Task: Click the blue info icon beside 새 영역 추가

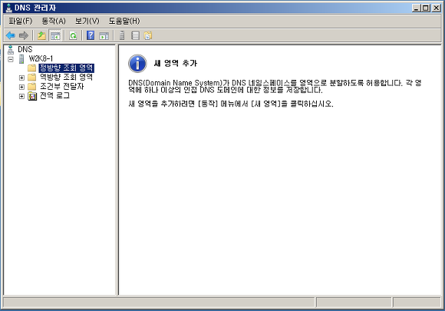Action: click(x=137, y=64)
